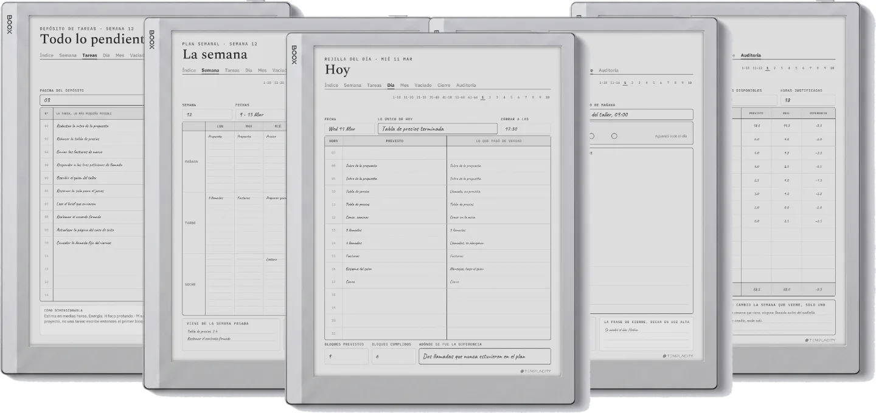Jump to page range 31-40 on Hoy page
876x413 pixels.
[434, 97]
